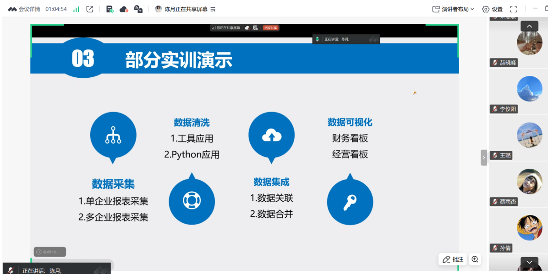Collapse participant list with up chevron

pos(529,26)
